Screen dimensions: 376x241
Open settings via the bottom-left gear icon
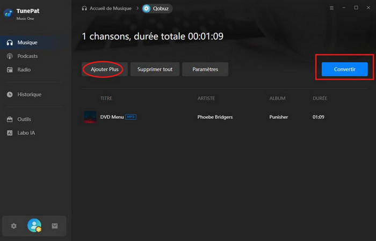pyautogui.click(x=14, y=226)
